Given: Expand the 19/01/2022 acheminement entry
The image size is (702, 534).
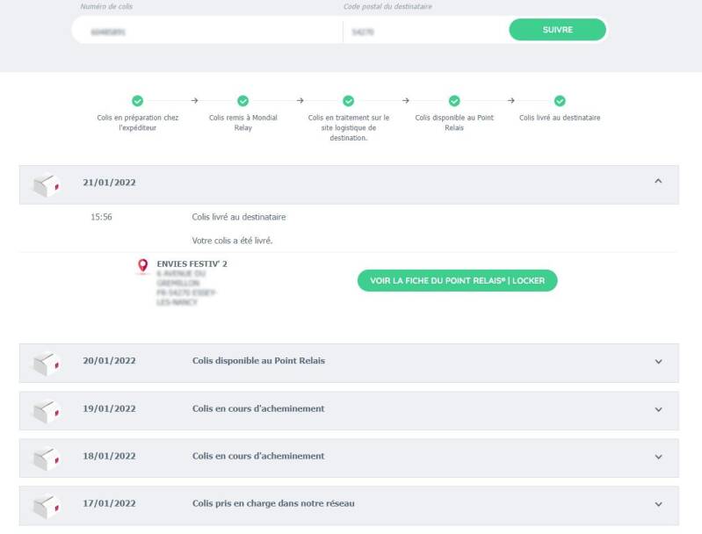Looking at the screenshot, I should 658,409.
